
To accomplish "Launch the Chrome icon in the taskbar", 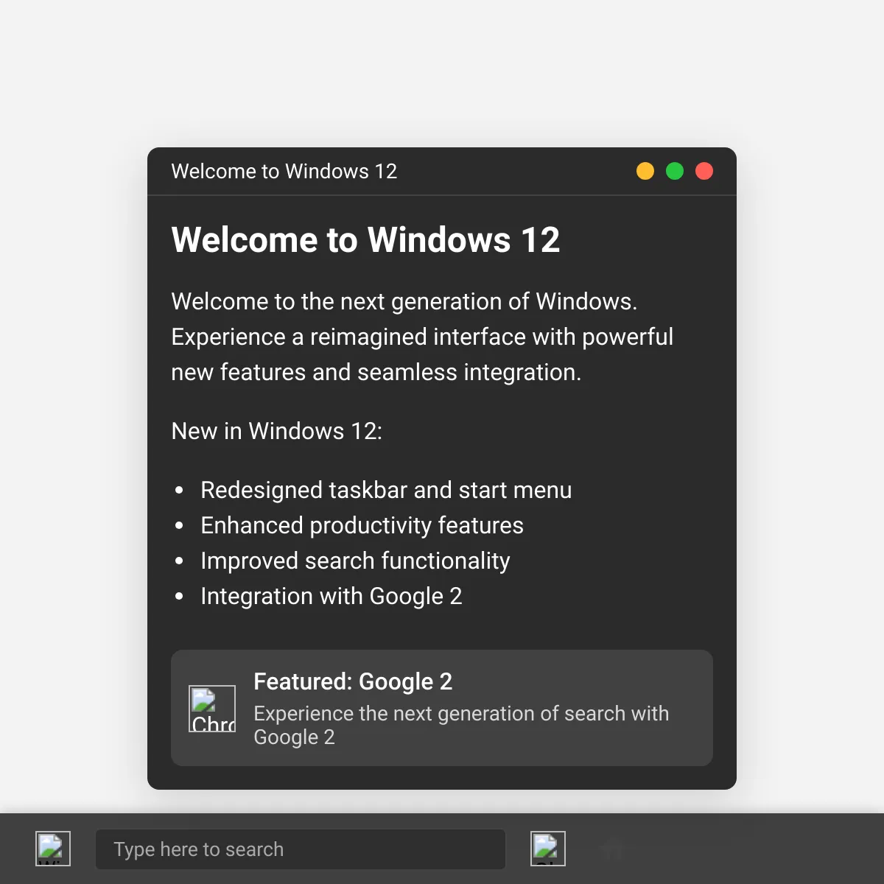I will (x=548, y=849).
